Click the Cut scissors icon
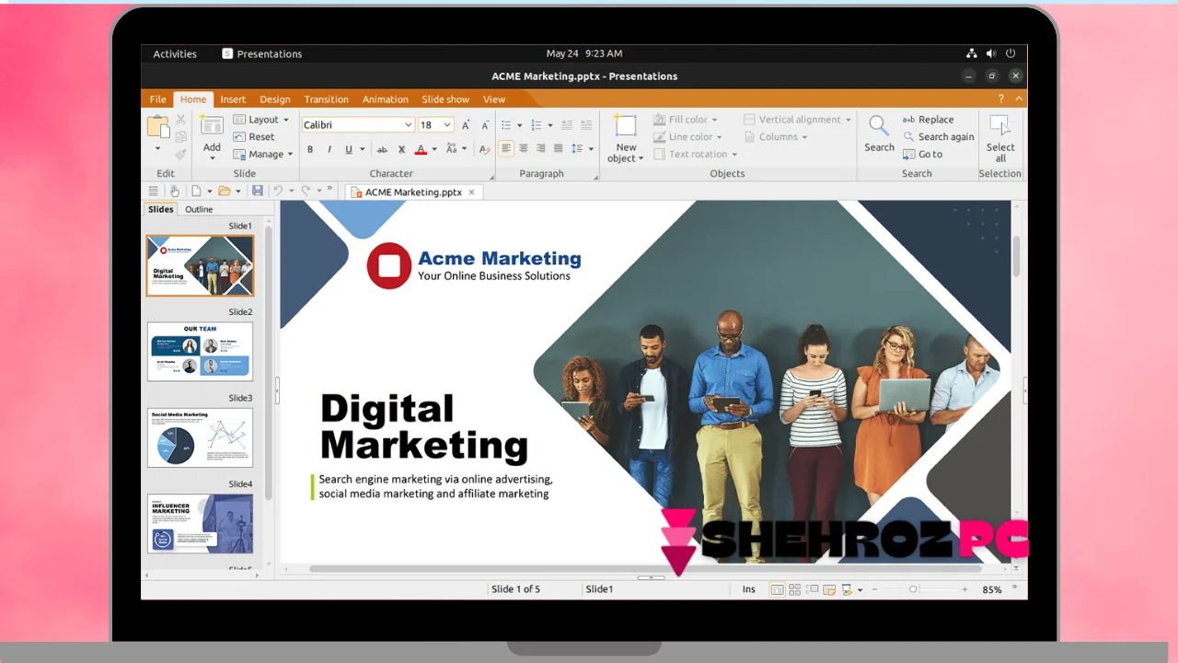This screenshot has width=1178, height=663. pos(180,120)
